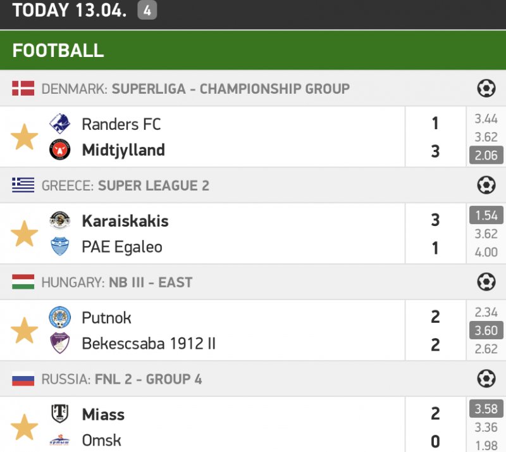Toggle favorite star for Putnok match
This screenshot has width=506, height=452.
[25, 330]
